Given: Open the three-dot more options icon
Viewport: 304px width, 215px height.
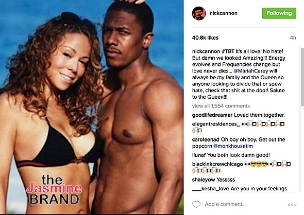Looking at the screenshot, I should click(x=292, y=205).
